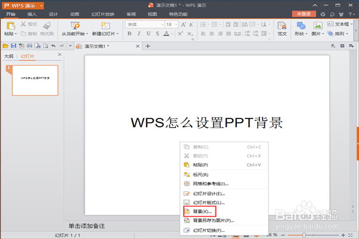Viewport: 359px width, 239px height.
Task: Center-align text in ribbon
Action: (x=212, y=33)
